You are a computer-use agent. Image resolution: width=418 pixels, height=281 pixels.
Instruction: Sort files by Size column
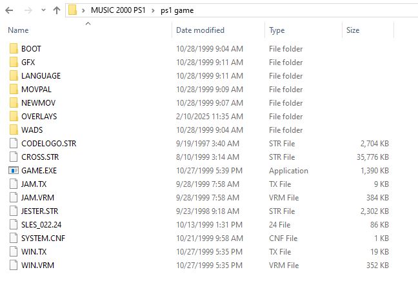point(353,30)
